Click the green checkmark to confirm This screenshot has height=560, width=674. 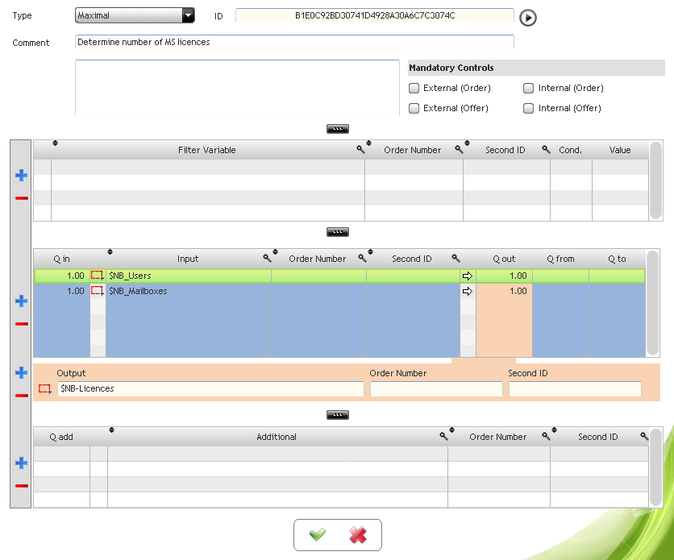click(317, 535)
